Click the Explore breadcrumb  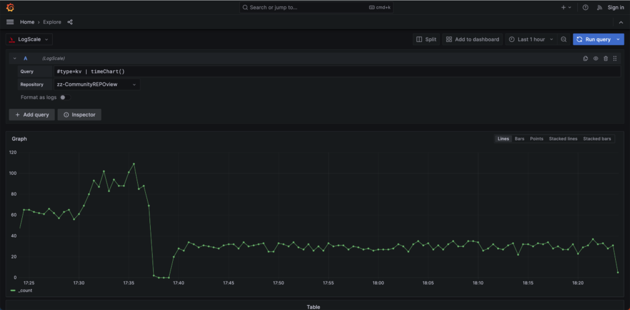[x=52, y=22]
